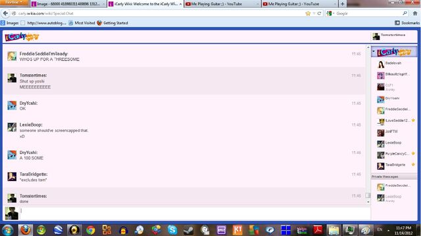Open a new browser tab
This screenshot has height=236, width=421.
click(342, 4)
